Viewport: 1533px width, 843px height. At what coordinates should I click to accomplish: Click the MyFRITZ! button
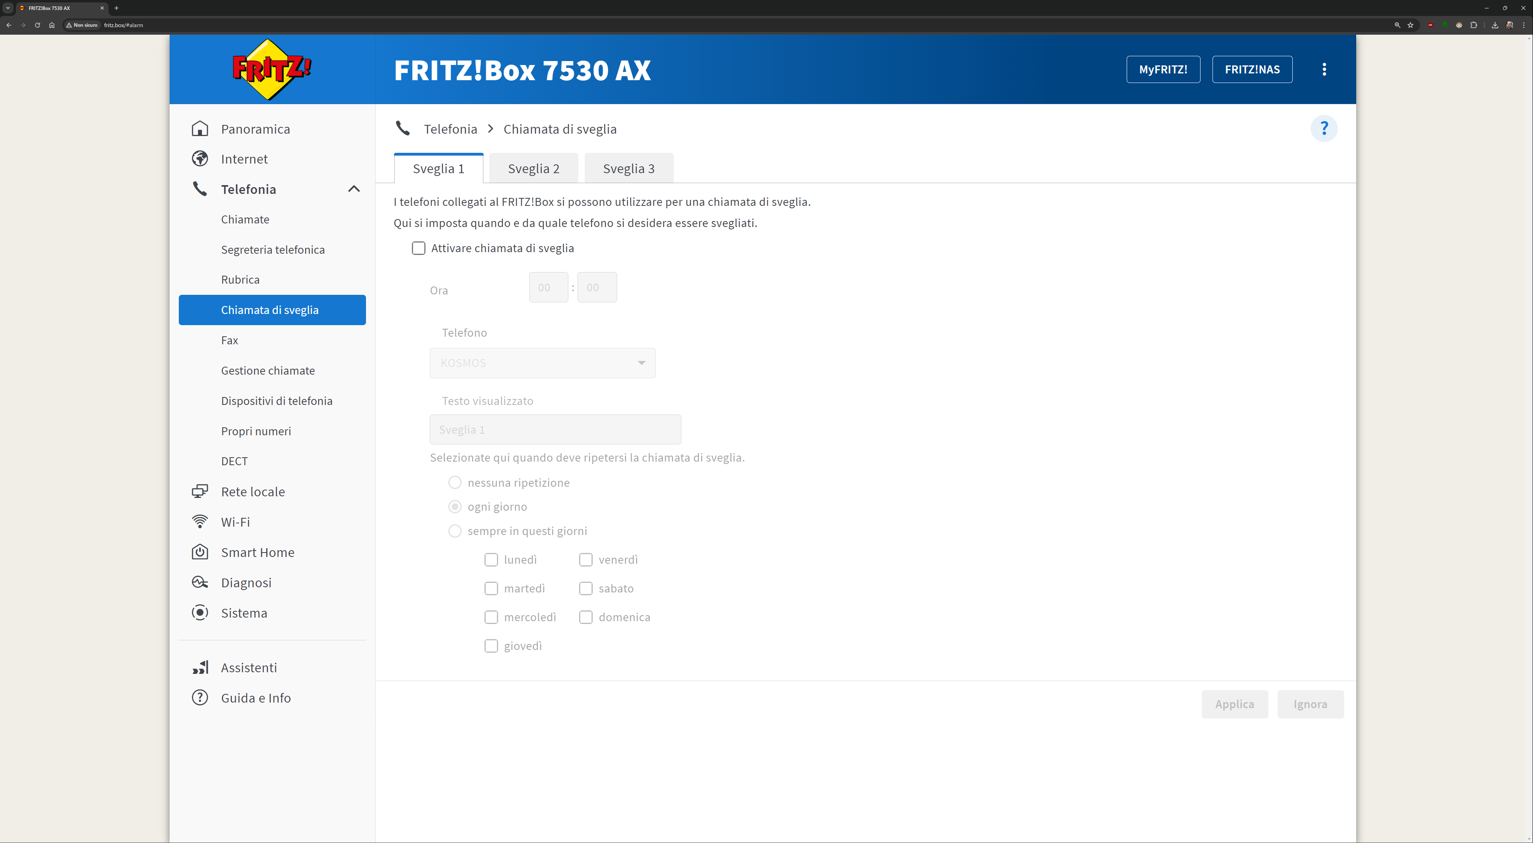1163,69
